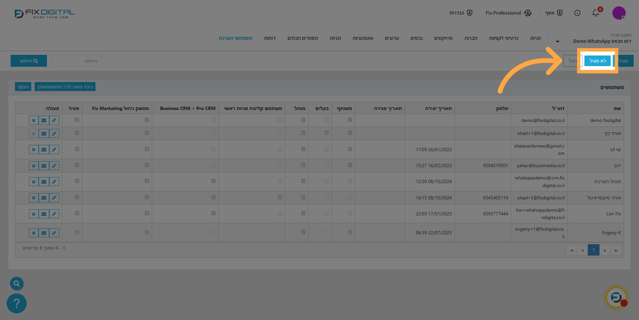Open the info circle icon

[x=577, y=13]
